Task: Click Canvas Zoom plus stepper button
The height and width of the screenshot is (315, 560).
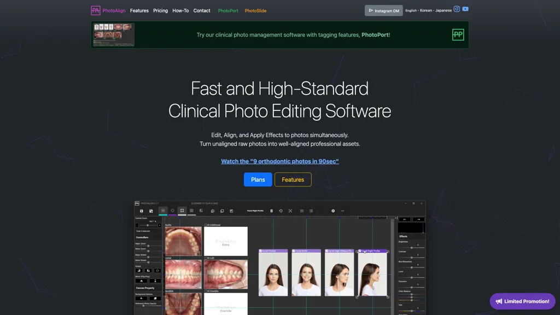Action: coord(159,225)
